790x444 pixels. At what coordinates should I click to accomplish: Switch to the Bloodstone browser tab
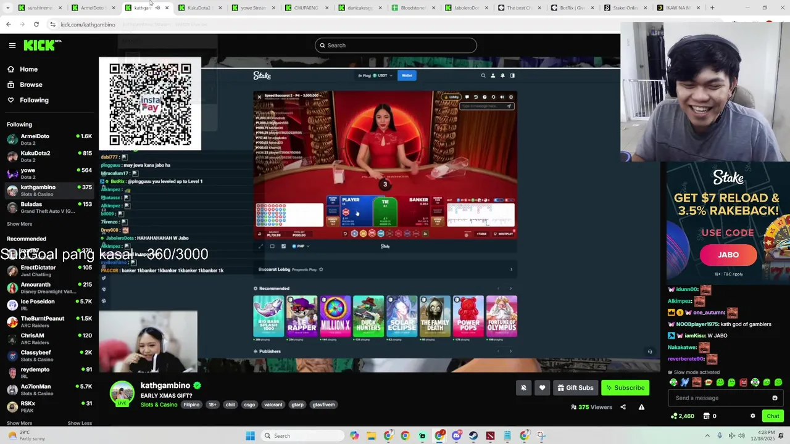[412, 8]
